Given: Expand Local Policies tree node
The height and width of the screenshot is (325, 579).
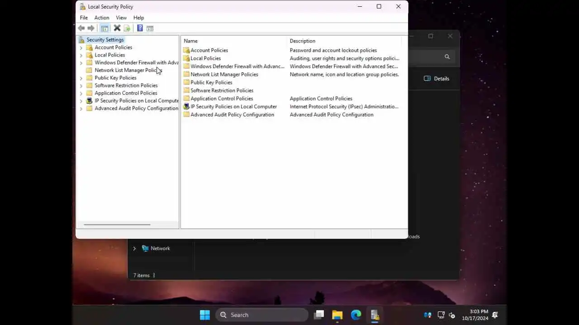Looking at the screenshot, I should [x=81, y=55].
